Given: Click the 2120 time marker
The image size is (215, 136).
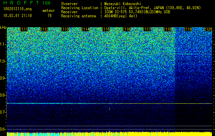Looking at the screenshot, I should tap(208, 29).
